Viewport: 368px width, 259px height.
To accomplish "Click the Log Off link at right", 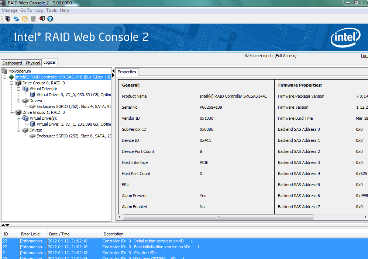I will pos(364,56).
